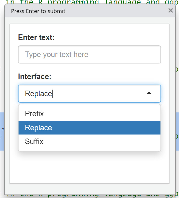This screenshot has width=179, height=198.
Task: Choose the highlighted Replace option
Action: click(89, 128)
